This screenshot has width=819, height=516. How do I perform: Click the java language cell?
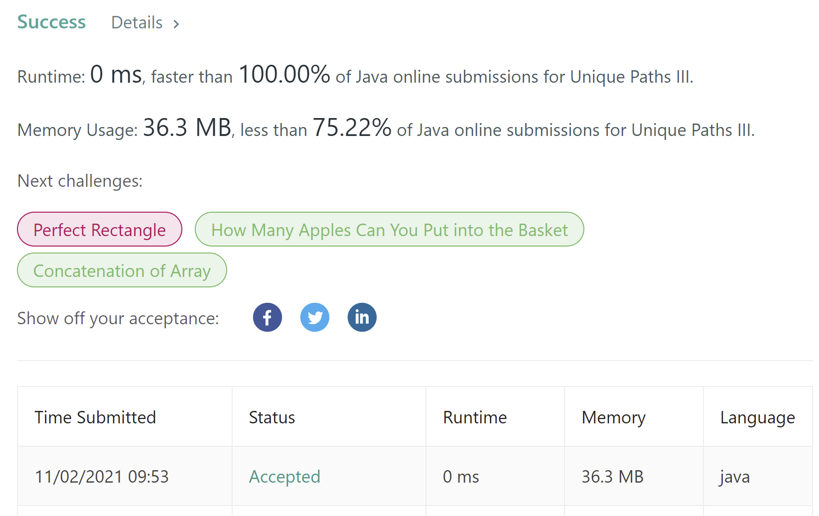tap(734, 477)
